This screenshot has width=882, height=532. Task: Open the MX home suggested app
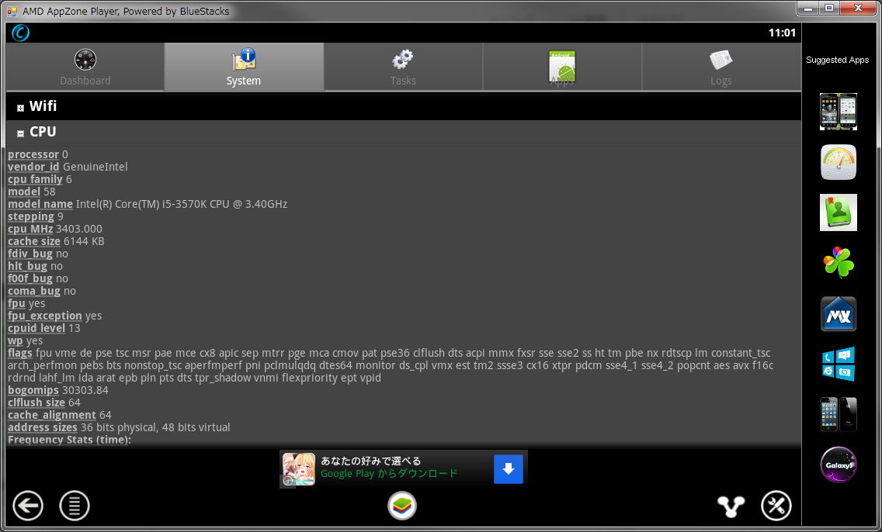point(838,313)
